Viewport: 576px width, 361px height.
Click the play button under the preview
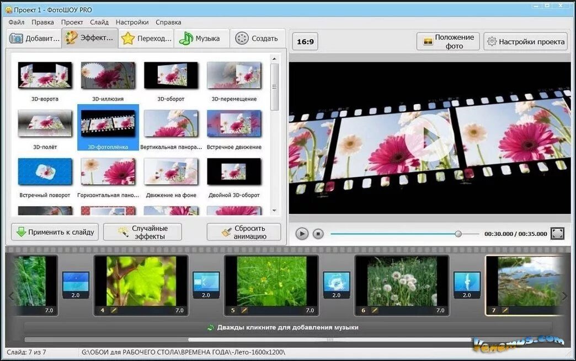(302, 234)
